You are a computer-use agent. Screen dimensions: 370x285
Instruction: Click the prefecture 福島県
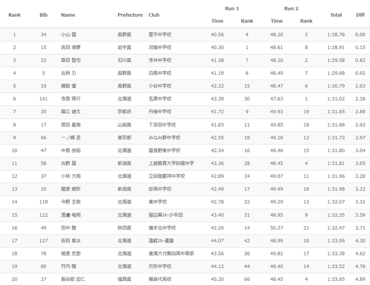pyautogui.click(x=124, y=279)
